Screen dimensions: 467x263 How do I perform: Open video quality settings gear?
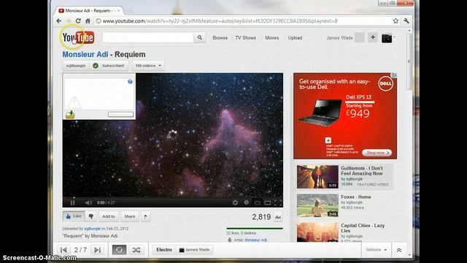(x=235, y=203)
